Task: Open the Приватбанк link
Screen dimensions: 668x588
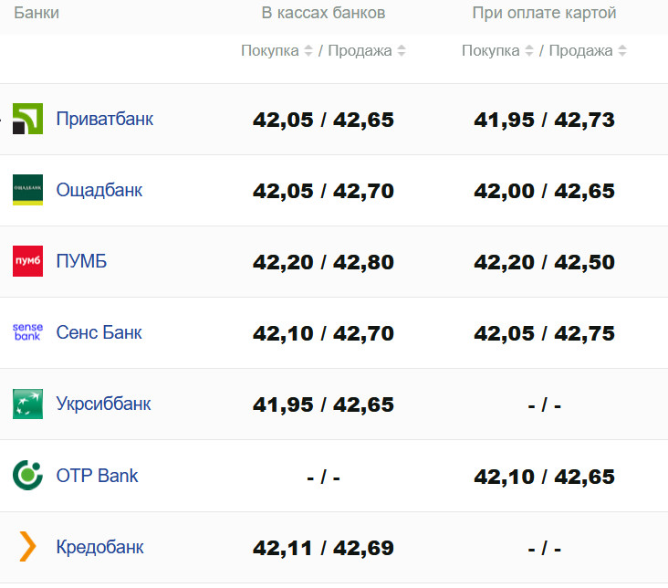Action: tap(104, 119)
